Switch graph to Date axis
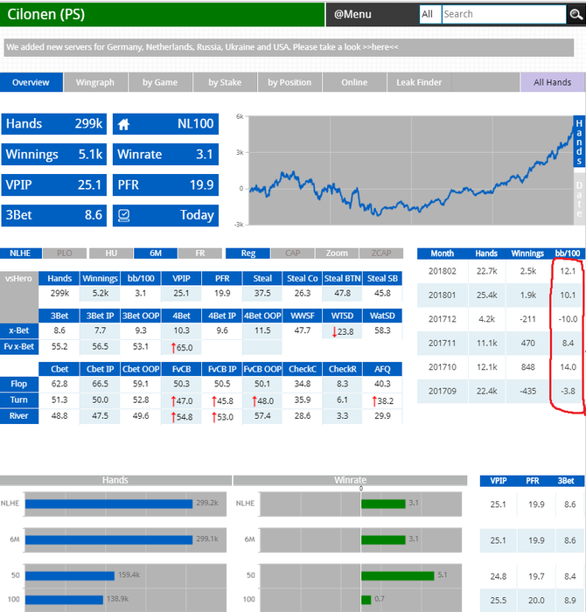This screenshot has width=586, height=612. [579, 198]
